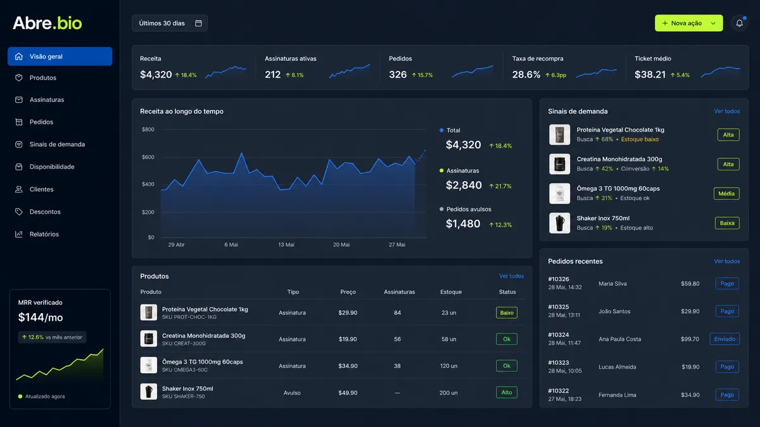Click the Assinaturas legend green dot
This screenshot has width=760, height=427.
(x=441, y=171)
